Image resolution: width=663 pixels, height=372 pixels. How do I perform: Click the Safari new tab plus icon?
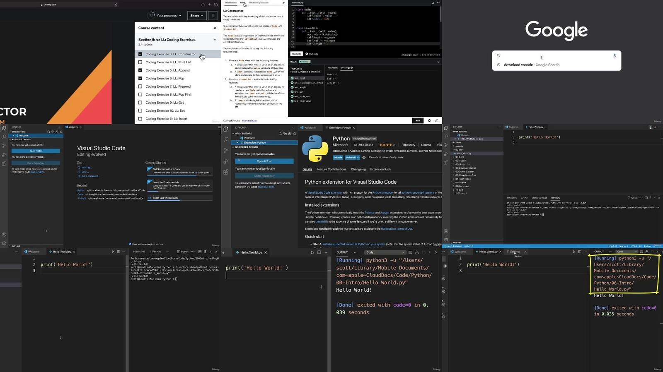tap(209, 5)
